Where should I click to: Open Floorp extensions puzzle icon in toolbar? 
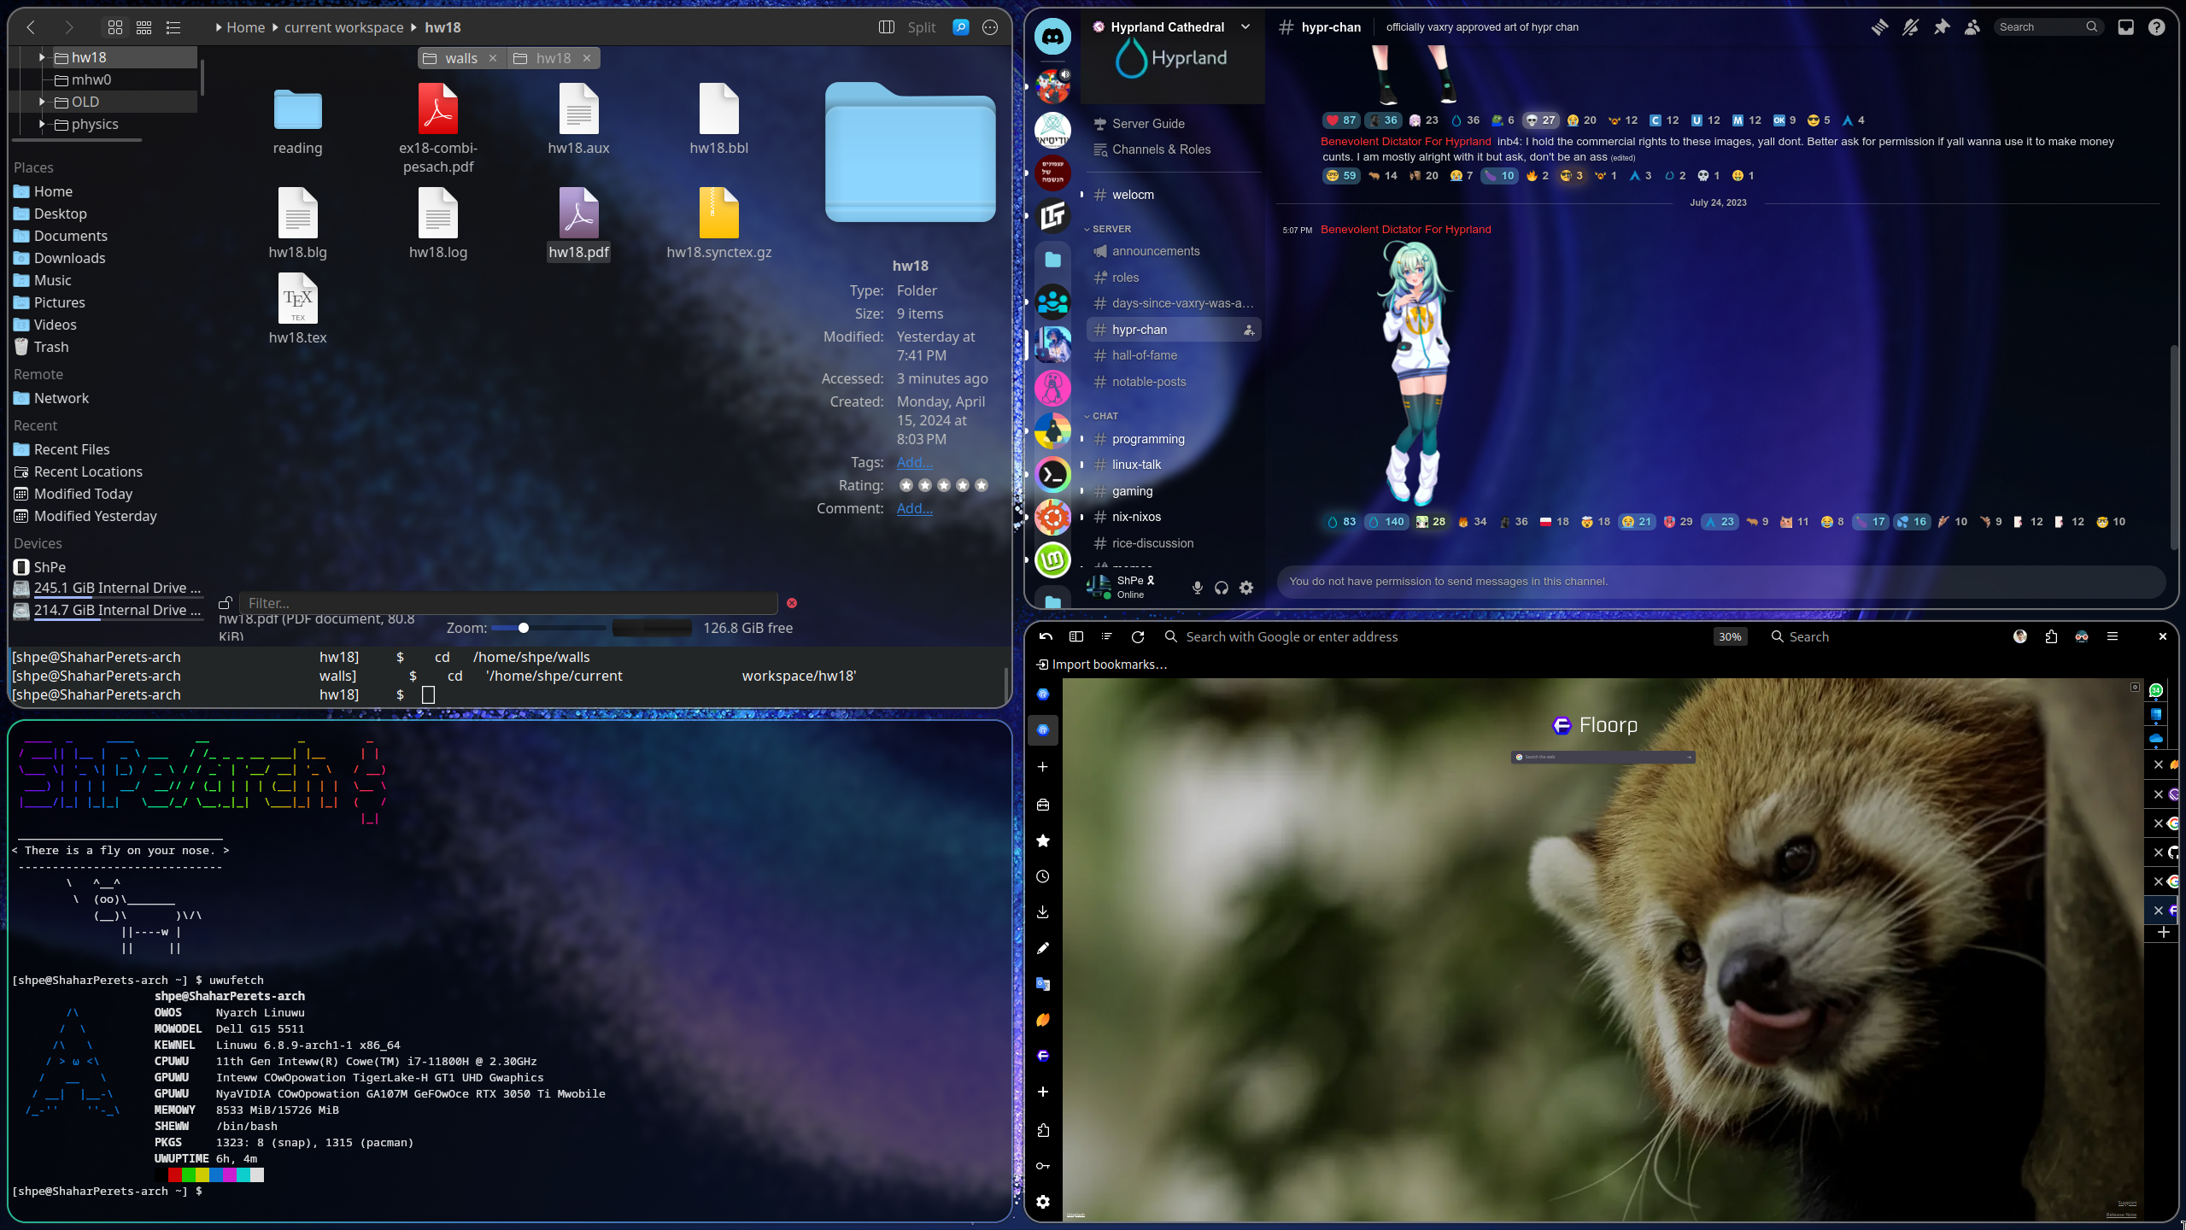[x=2051, y=637]
